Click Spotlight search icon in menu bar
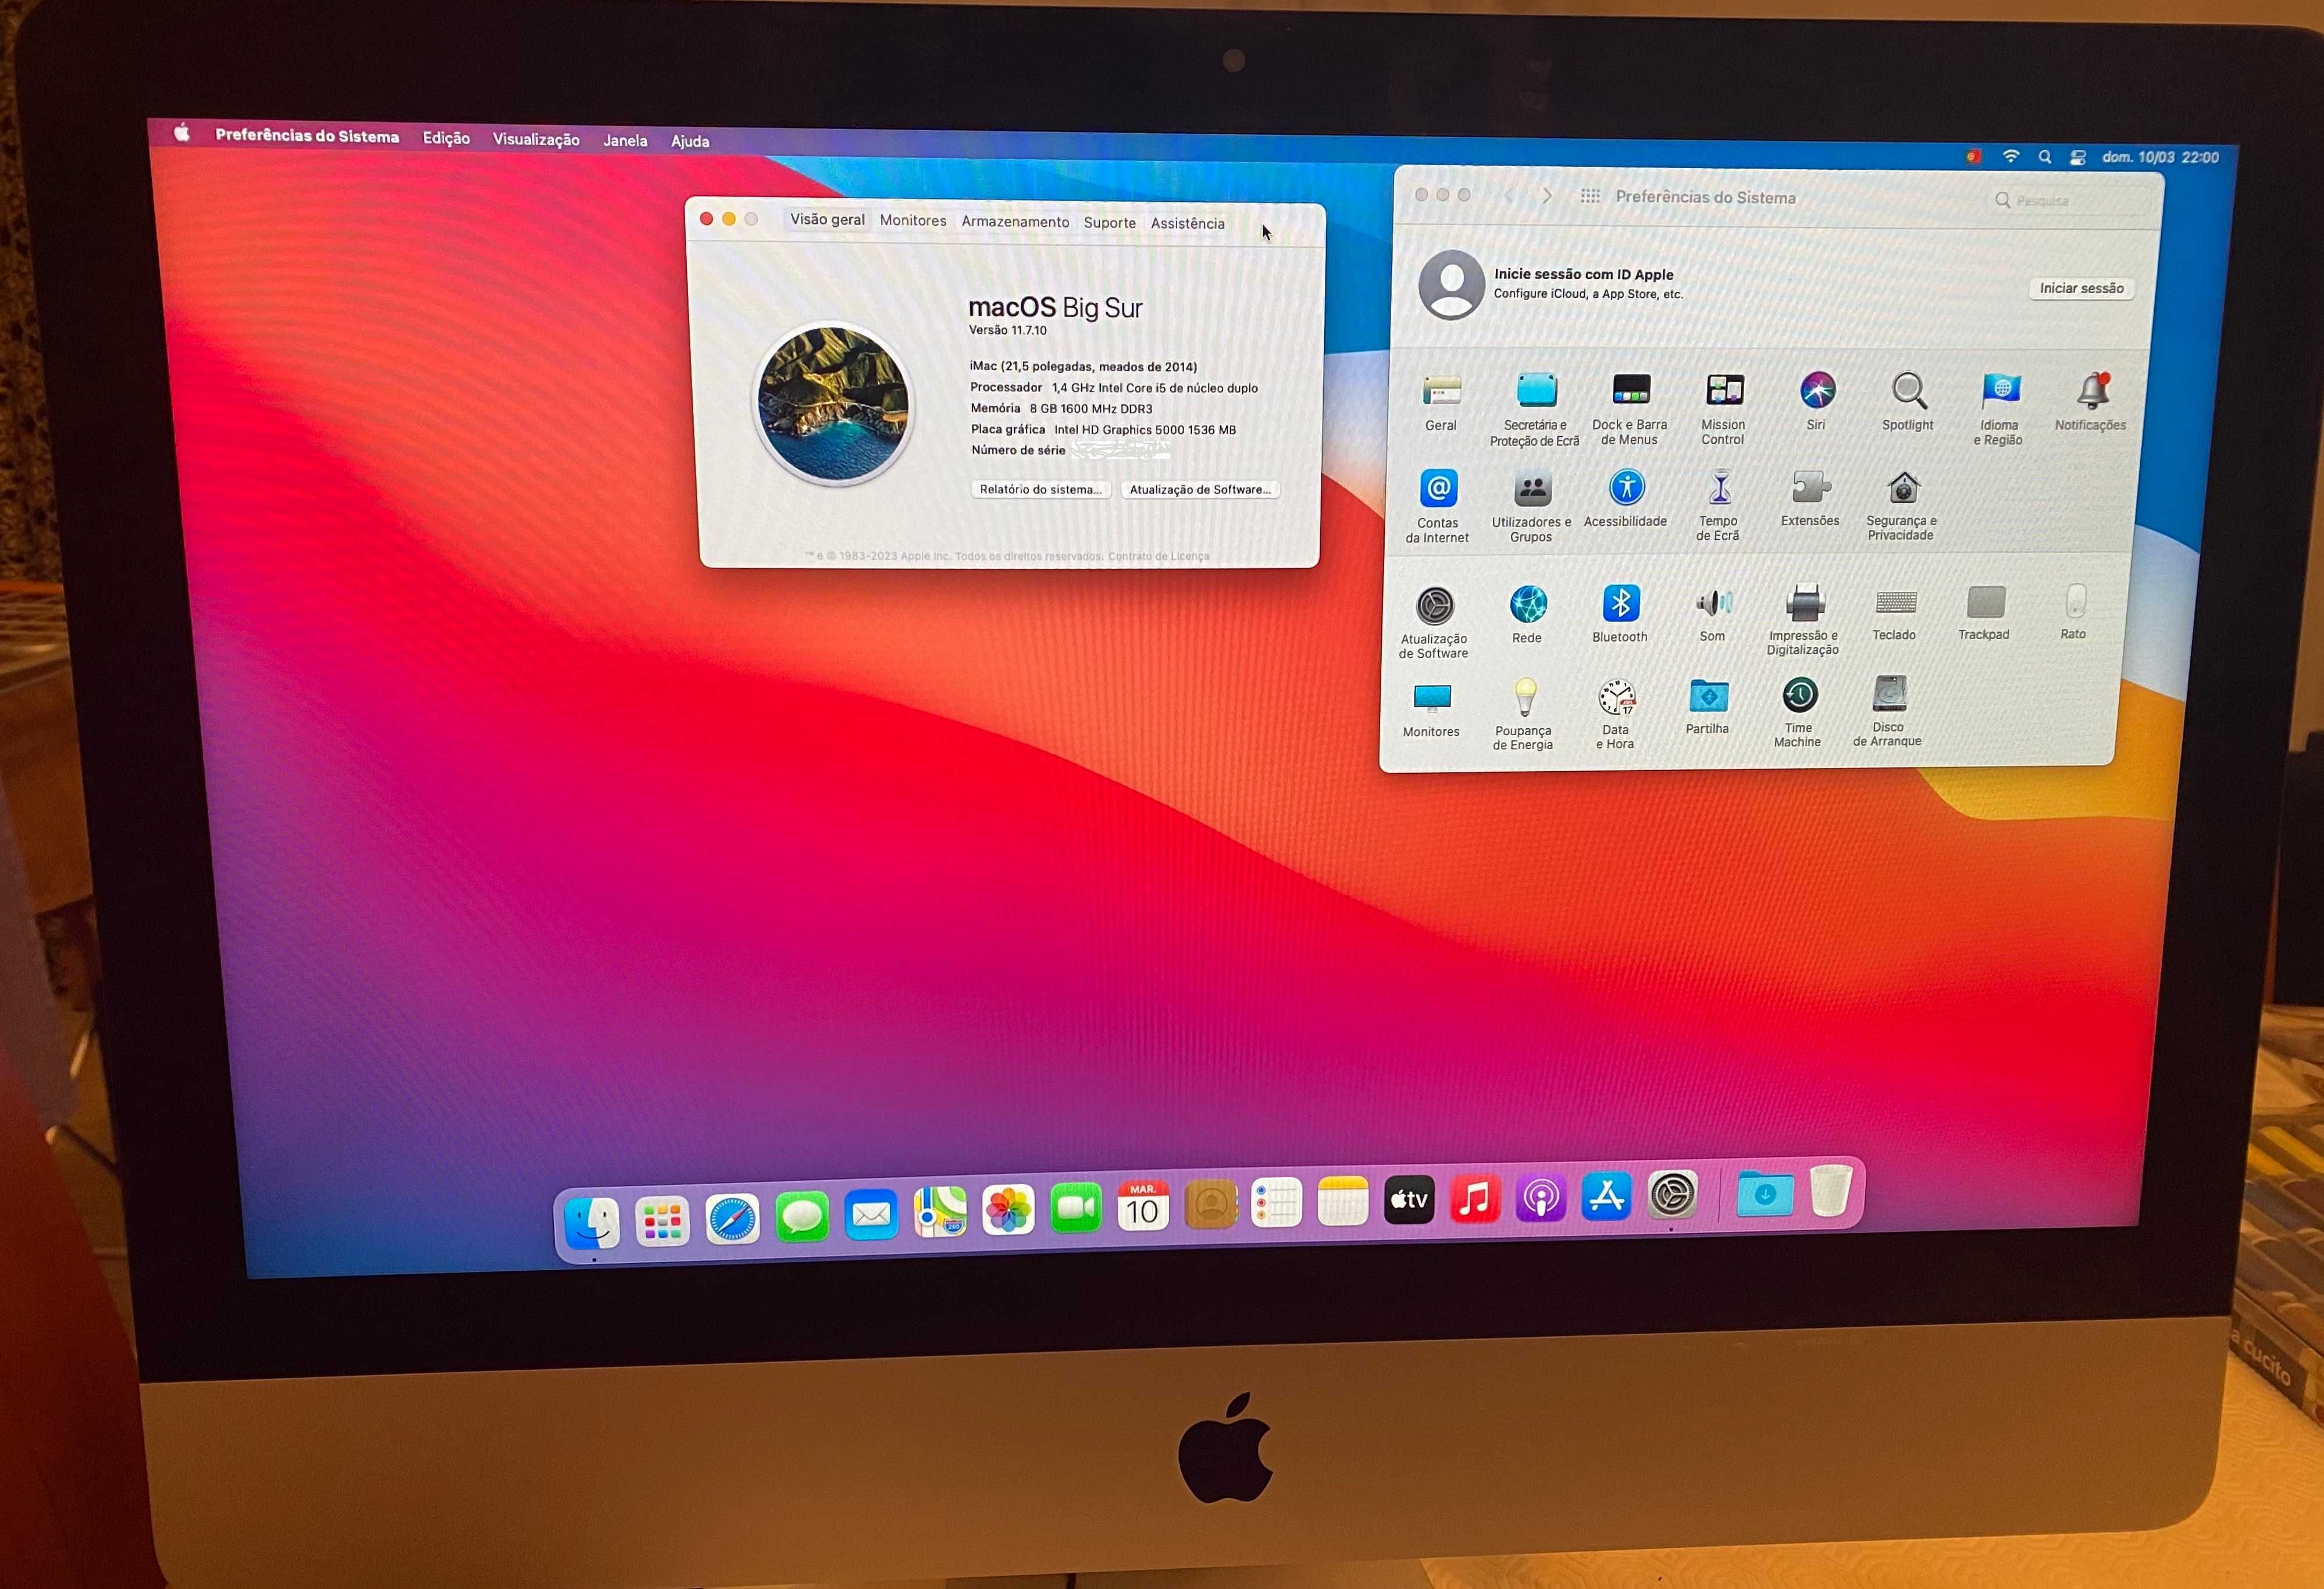Screen dimensions: 2324x1589 [x=2045, y=157]
